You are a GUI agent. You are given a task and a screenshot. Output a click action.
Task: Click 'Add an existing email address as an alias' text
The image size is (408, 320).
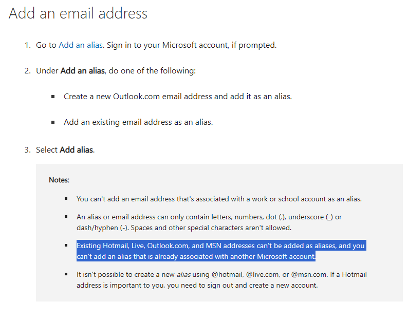138,122
